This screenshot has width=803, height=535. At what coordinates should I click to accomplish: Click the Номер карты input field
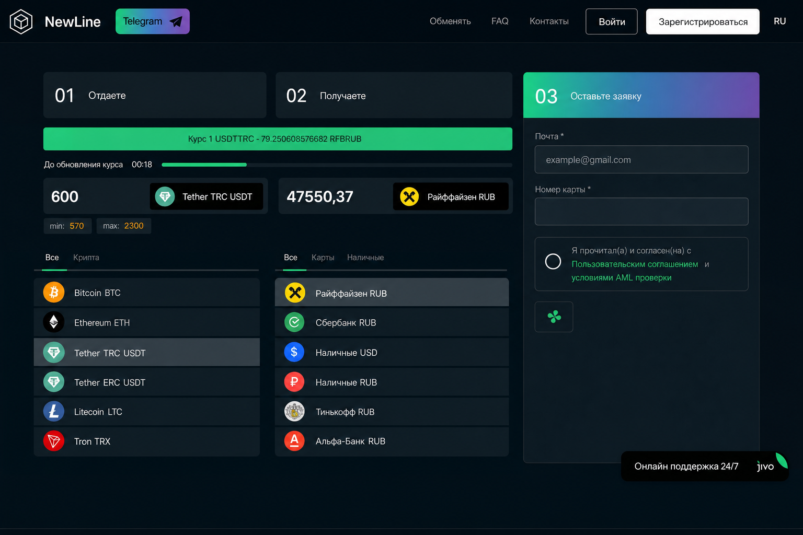pos(641,212)
